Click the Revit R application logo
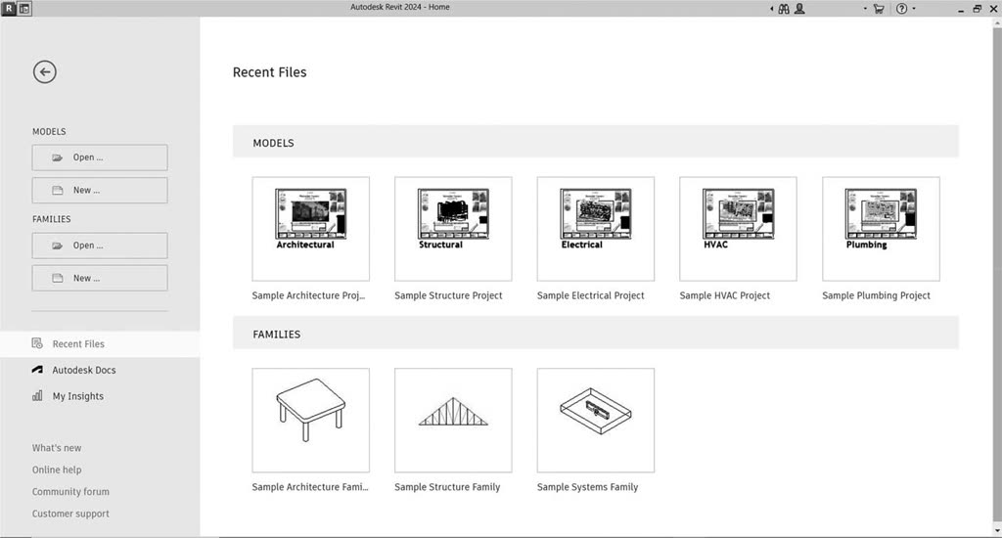 tap(9, 8)
